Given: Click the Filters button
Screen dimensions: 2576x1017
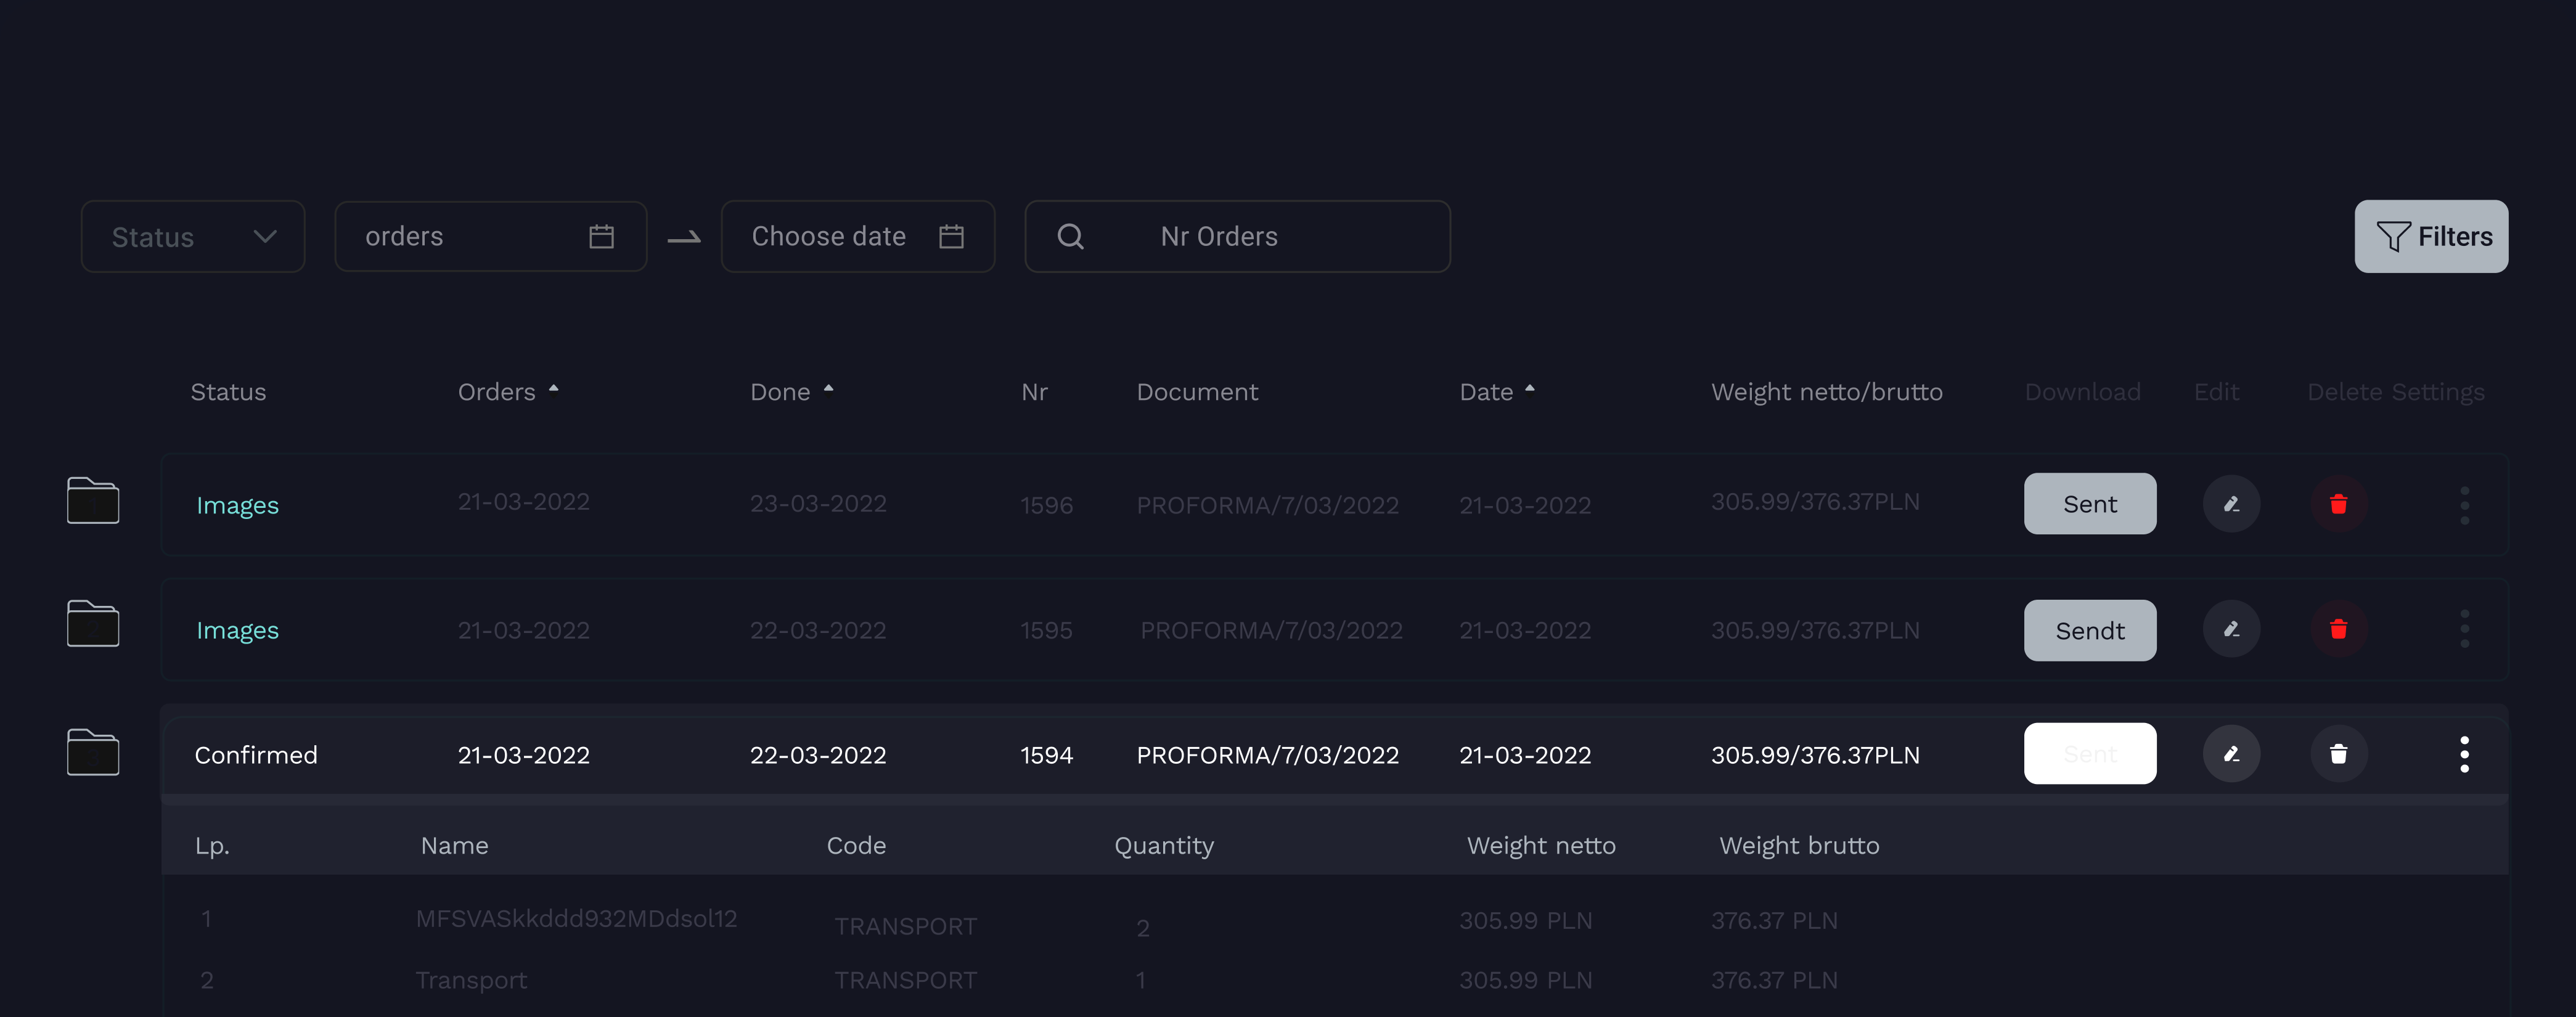Looking at the screenshot, I should coord(2431,237).
